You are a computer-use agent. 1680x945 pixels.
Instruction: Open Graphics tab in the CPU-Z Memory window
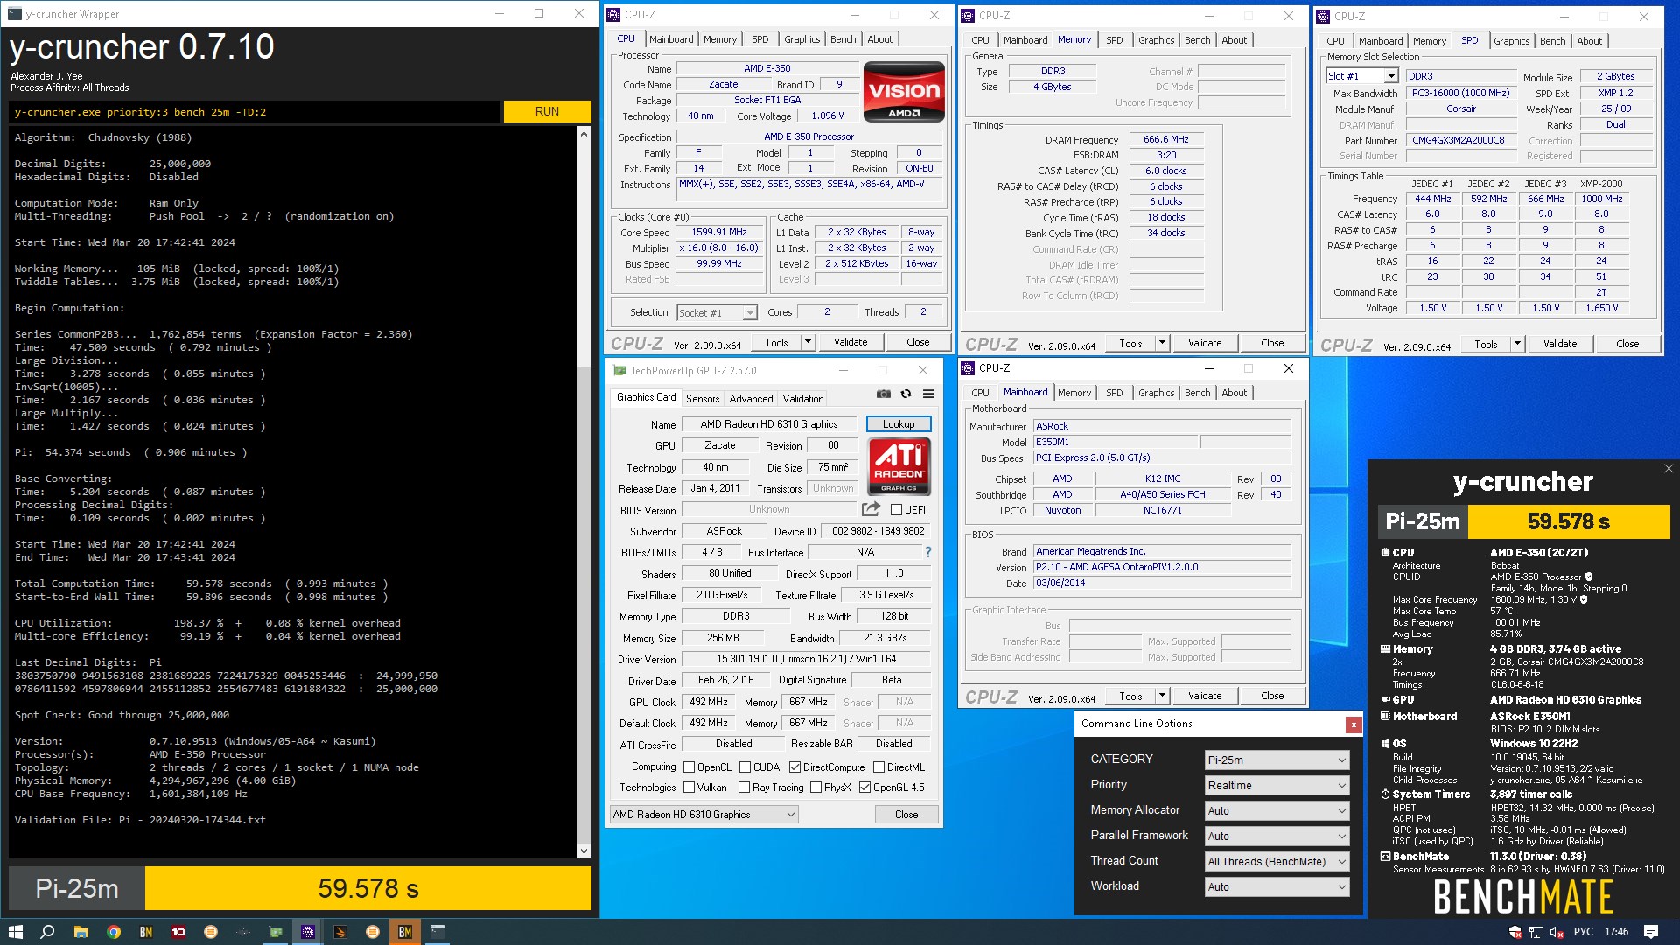(1156, 40)
